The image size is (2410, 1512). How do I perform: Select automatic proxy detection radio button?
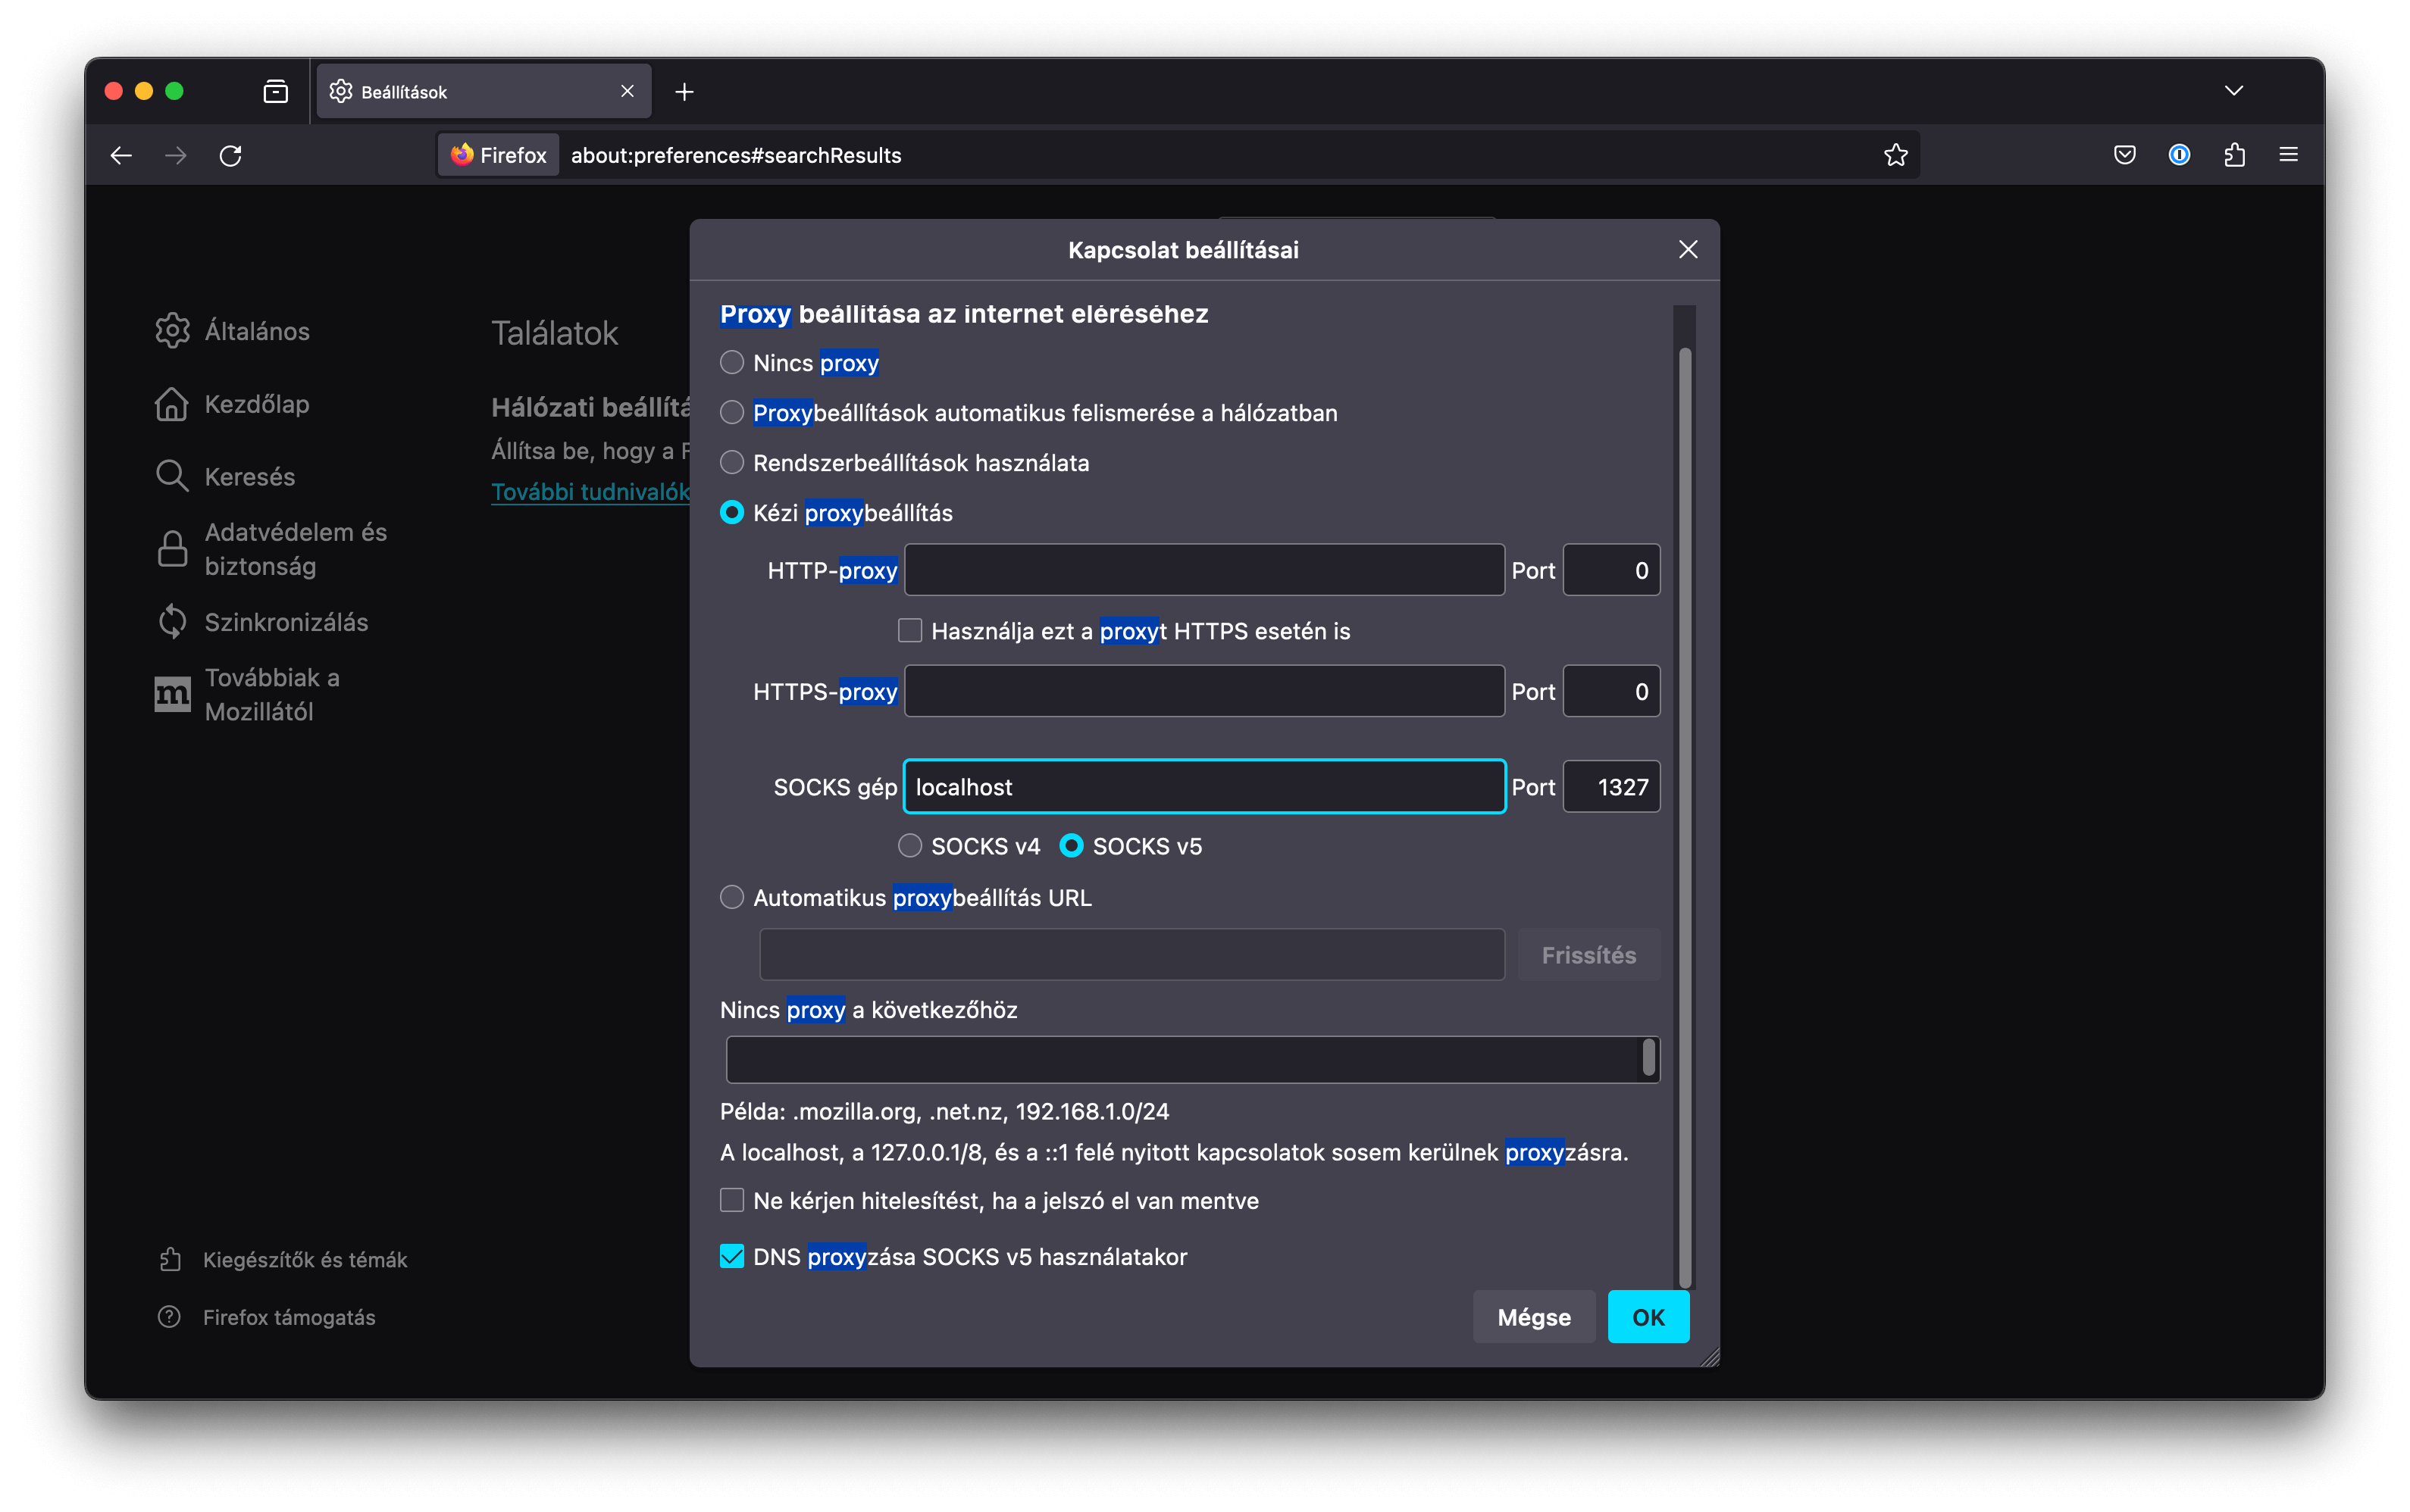[x=732, y=413]
